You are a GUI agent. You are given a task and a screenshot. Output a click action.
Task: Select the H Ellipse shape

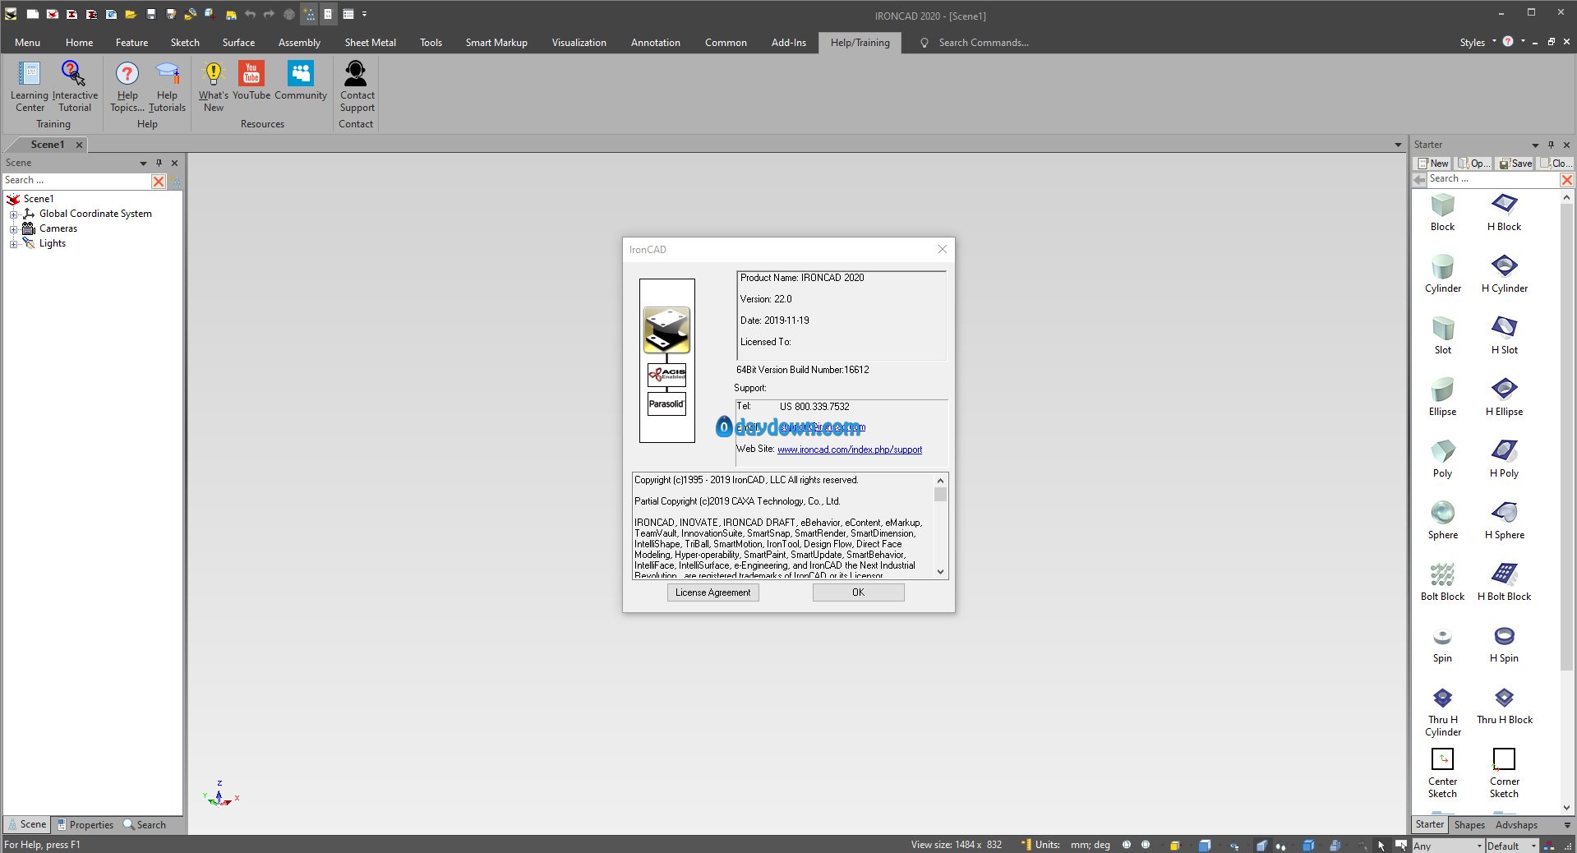coord(1504,398)
